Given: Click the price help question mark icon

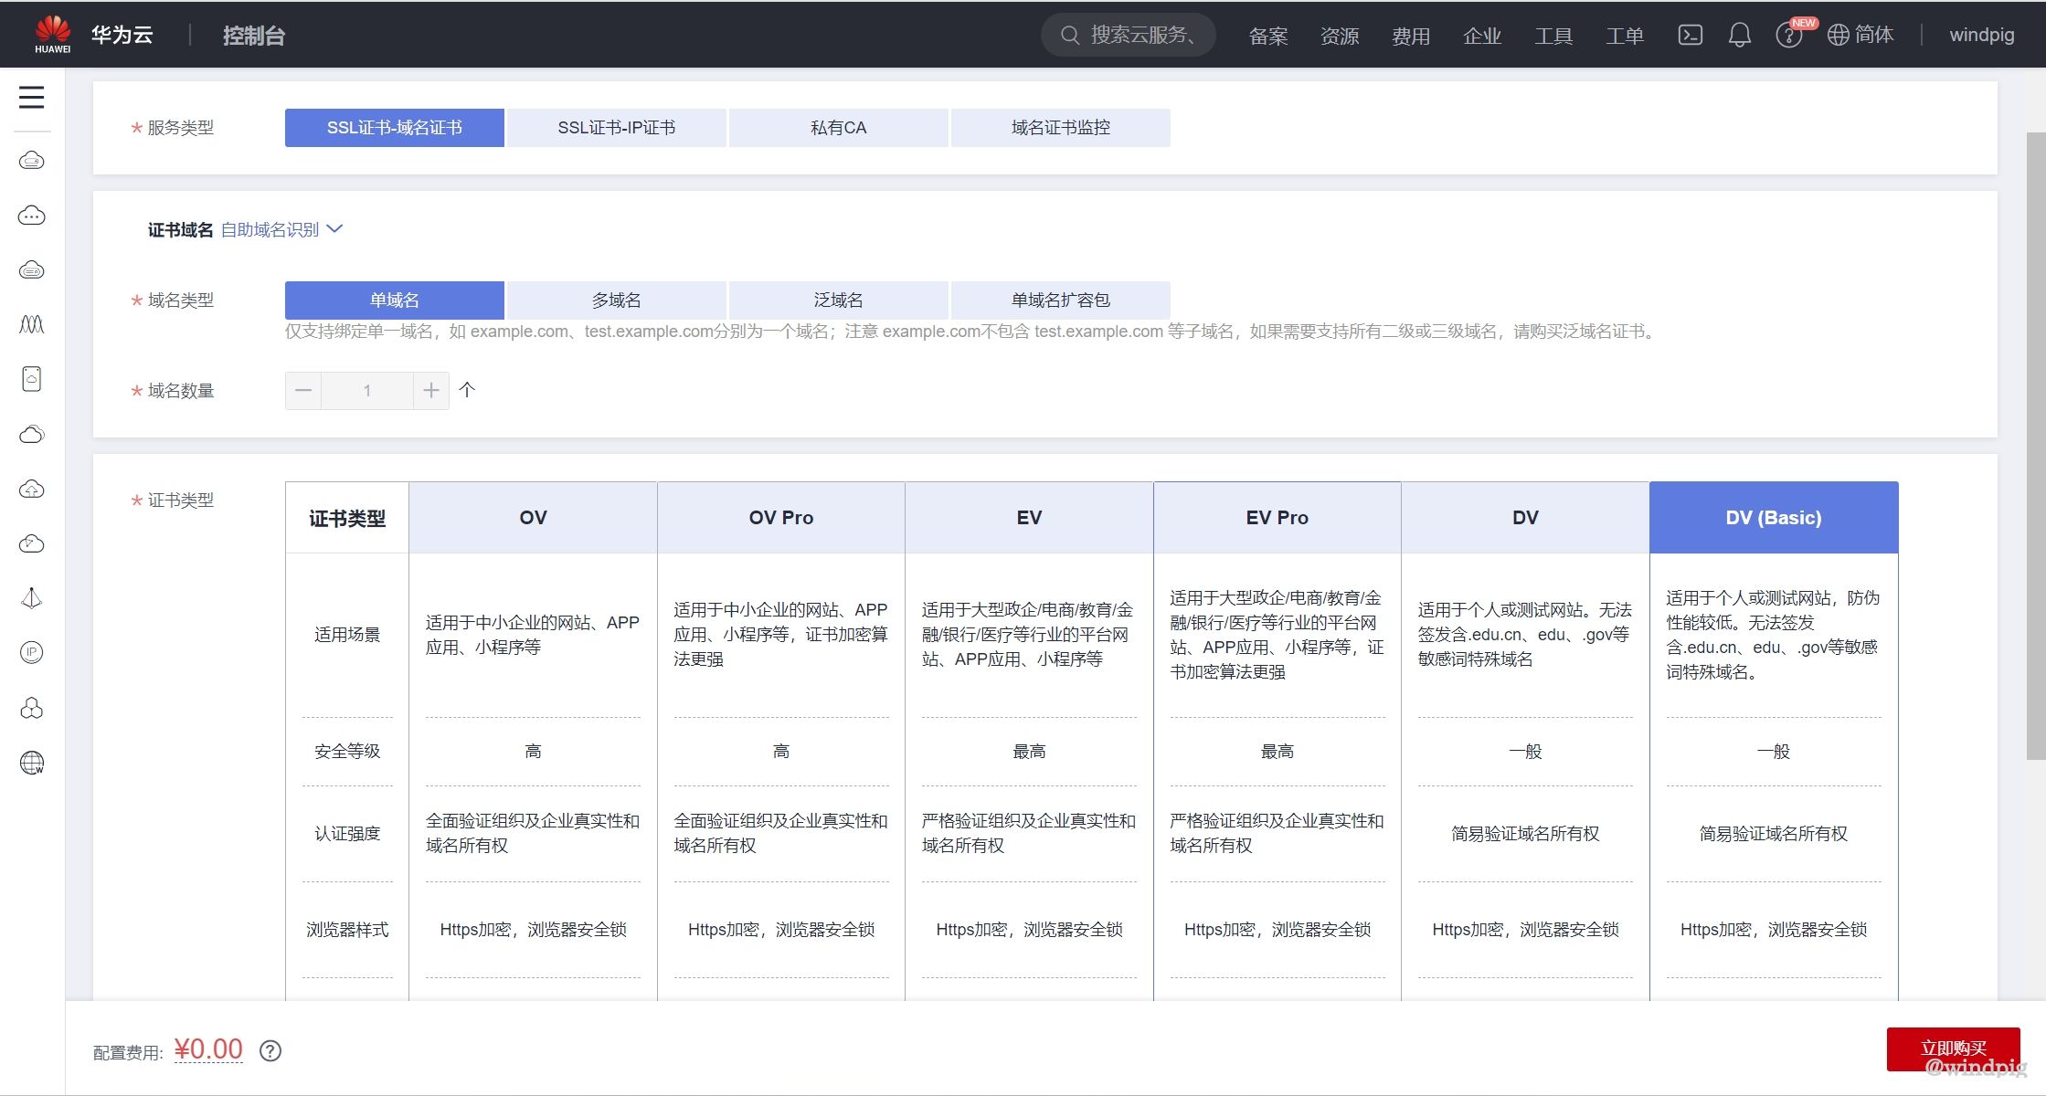Looking at the screenshot, I should point(270,1051).
